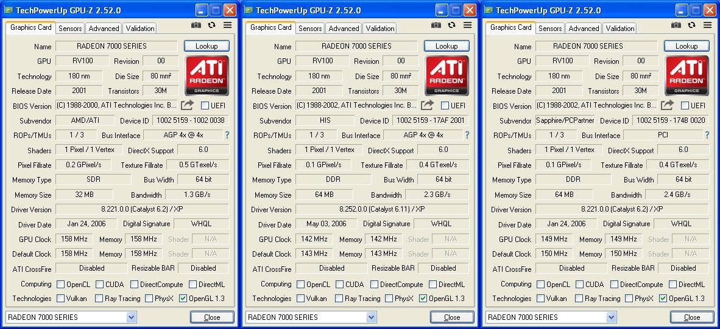
Task: Toggle the UEFI checkbox in the HIS subvendor window
Action: click(x=445, y=106)
